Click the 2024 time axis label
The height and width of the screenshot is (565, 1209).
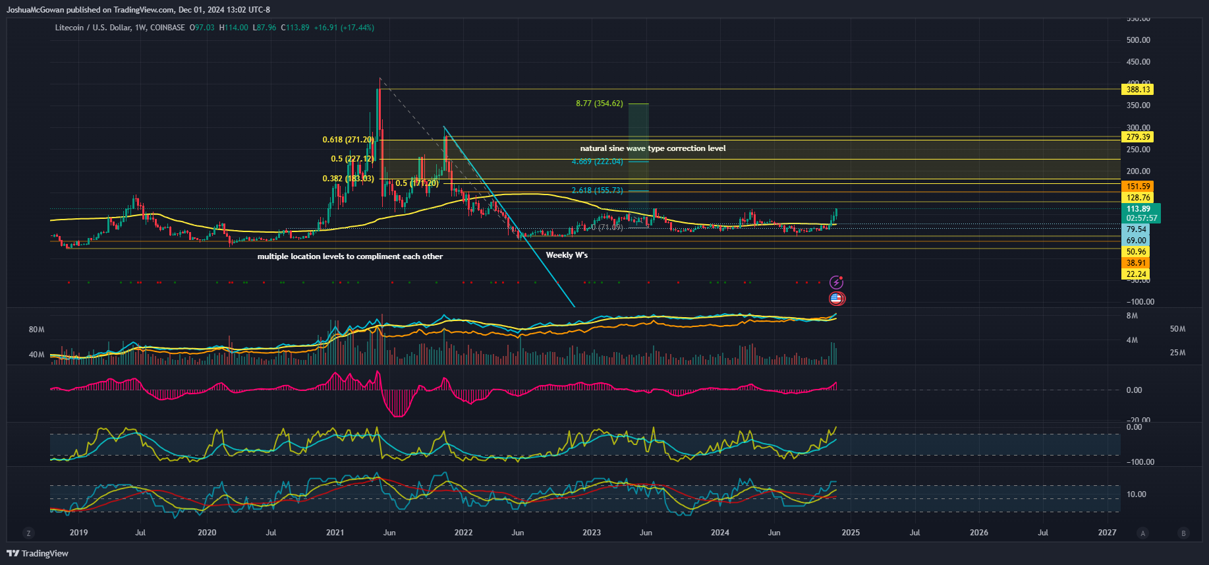[x=720, y=533]
